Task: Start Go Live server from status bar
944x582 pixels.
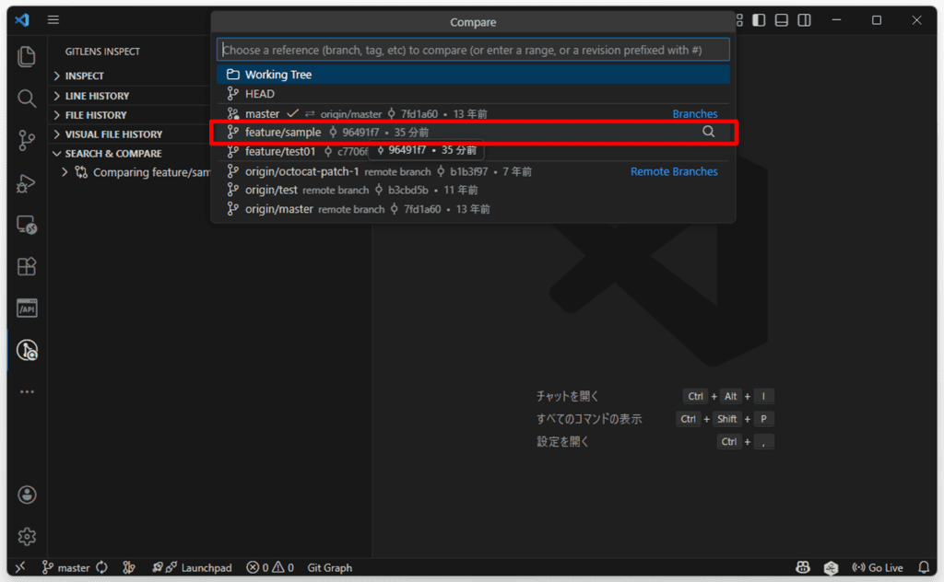Action: pyautogui.click(x=876, y=567)
